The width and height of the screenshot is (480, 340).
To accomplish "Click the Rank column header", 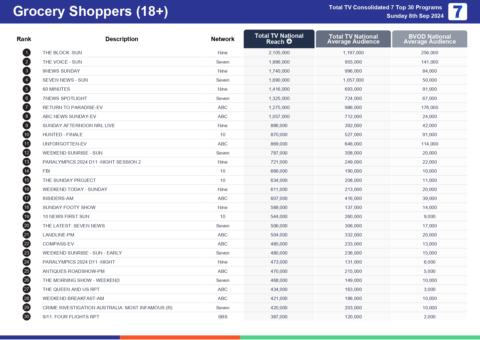I will coord(24,39).
